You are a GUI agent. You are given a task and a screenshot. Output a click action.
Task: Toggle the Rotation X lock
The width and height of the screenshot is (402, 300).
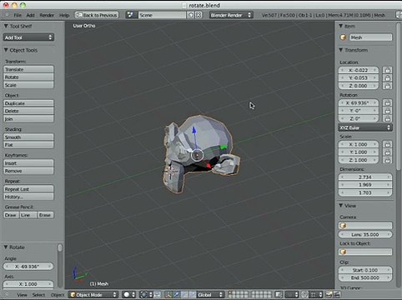click(387, 102)
